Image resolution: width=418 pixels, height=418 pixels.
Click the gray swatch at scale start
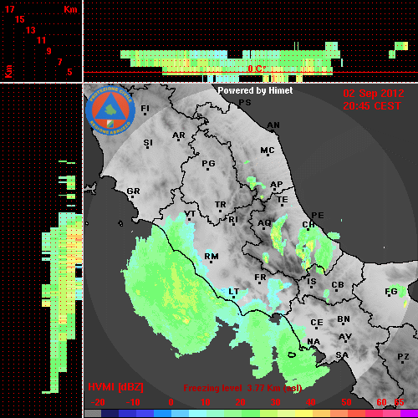pyautogui.click(x=93, y=413)
